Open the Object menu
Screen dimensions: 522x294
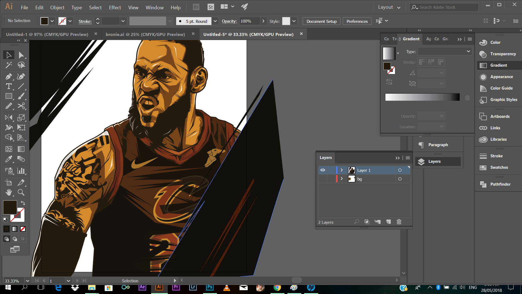pos(57,8)
